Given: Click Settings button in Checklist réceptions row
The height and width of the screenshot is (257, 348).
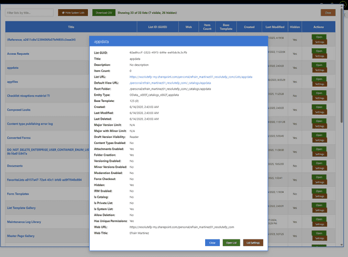Looking at the screenshot, I should pyautogui.click(x=319, y=98).
